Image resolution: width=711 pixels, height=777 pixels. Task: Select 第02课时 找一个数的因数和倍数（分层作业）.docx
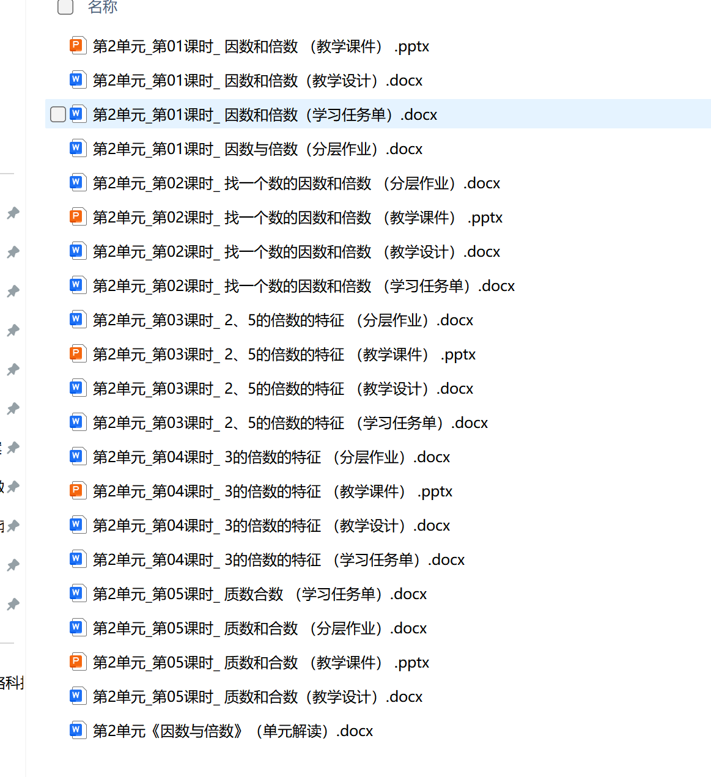click(x=296, y=183)
